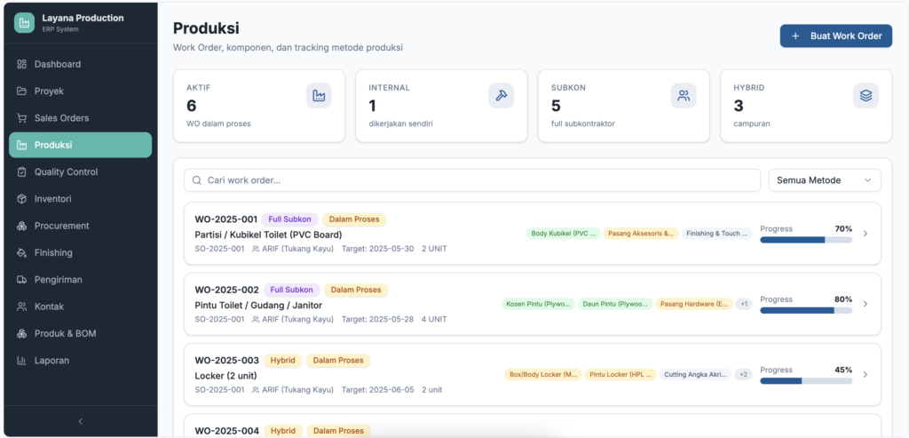Click the Layana Production logo icon
Image resolution: width=909 pixels, height=438 pixels.
point(24,22)
